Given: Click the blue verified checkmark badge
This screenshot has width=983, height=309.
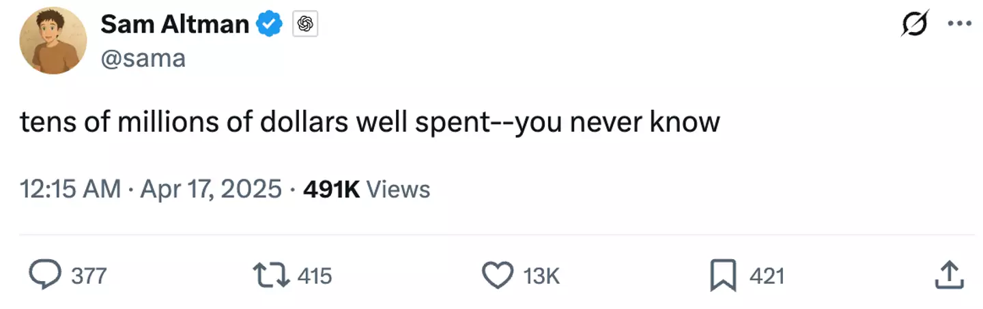Looking at the screenshot, I should tap(270, 25).
